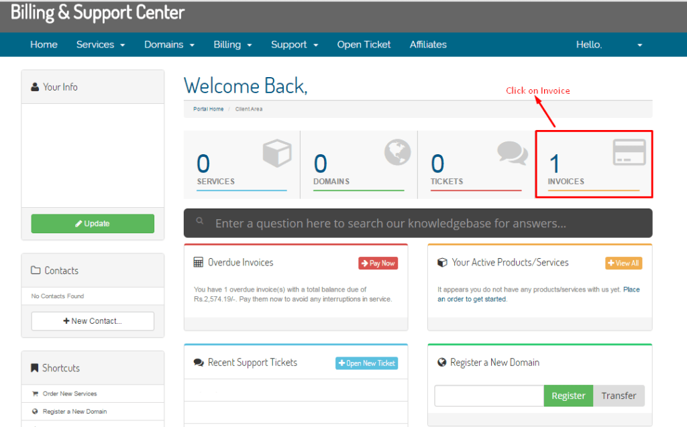Expand the Billing dropdown menu
Screen dimensions: 687x427
tap(233, 45)
